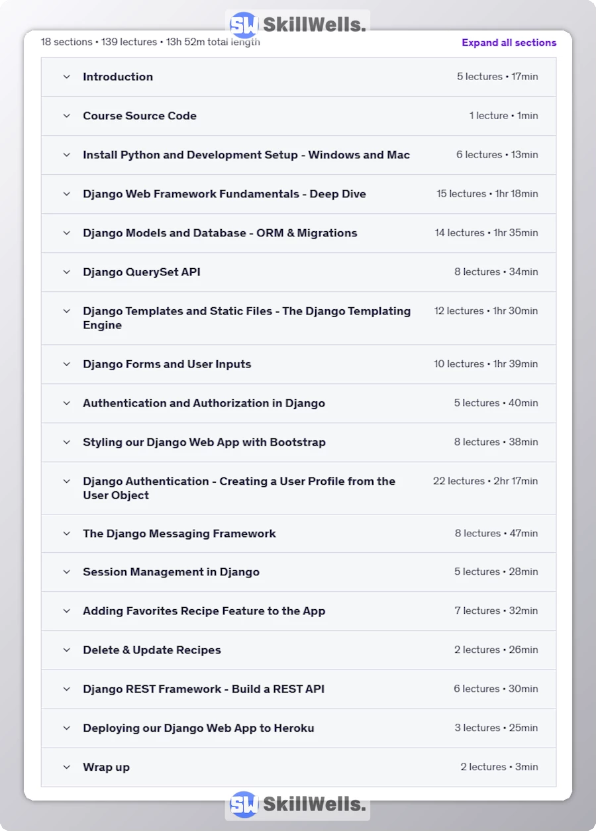Expand Deploying to Heroku section chevron
This screenshot has width=596, height=831.
(x=66, y=728)
